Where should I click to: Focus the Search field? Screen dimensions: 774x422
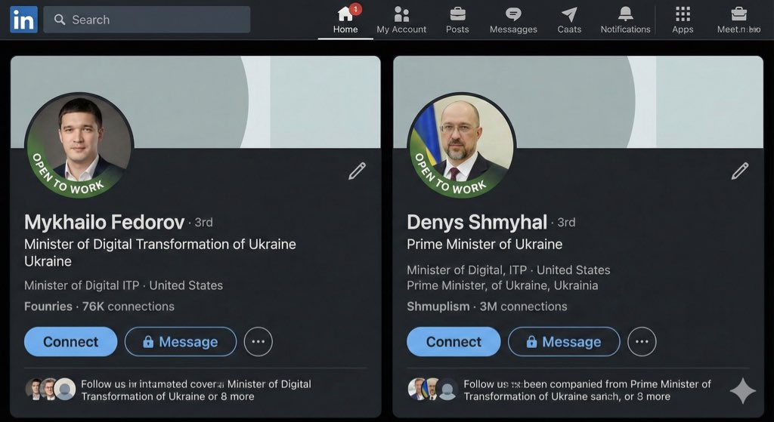[147, 20]
